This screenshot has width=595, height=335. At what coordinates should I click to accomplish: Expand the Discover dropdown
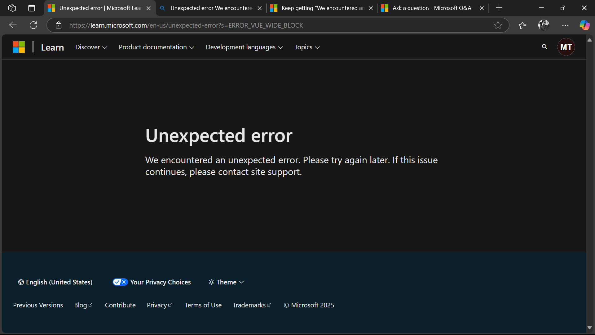(91, 47)
